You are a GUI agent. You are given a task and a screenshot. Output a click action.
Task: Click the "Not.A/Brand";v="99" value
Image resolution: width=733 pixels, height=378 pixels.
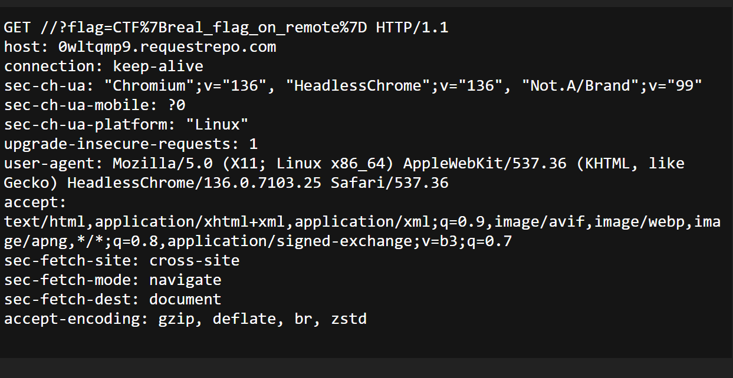[x=612, y=85]
